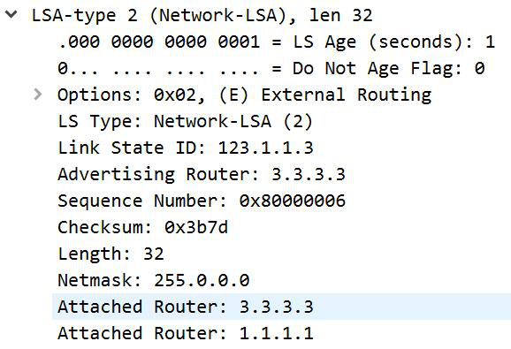
Task: Select the Checksum 0x3b7d row
Action: [x=142, y=227]
